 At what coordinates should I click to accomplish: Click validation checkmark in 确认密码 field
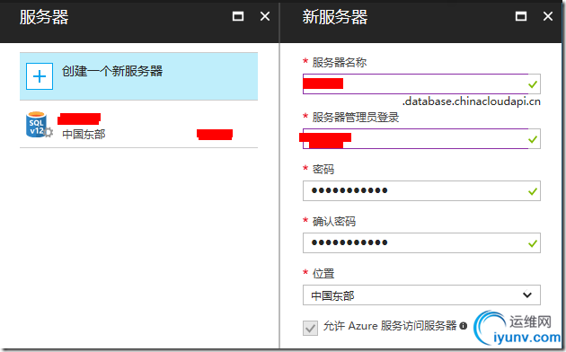click(533, 244)
